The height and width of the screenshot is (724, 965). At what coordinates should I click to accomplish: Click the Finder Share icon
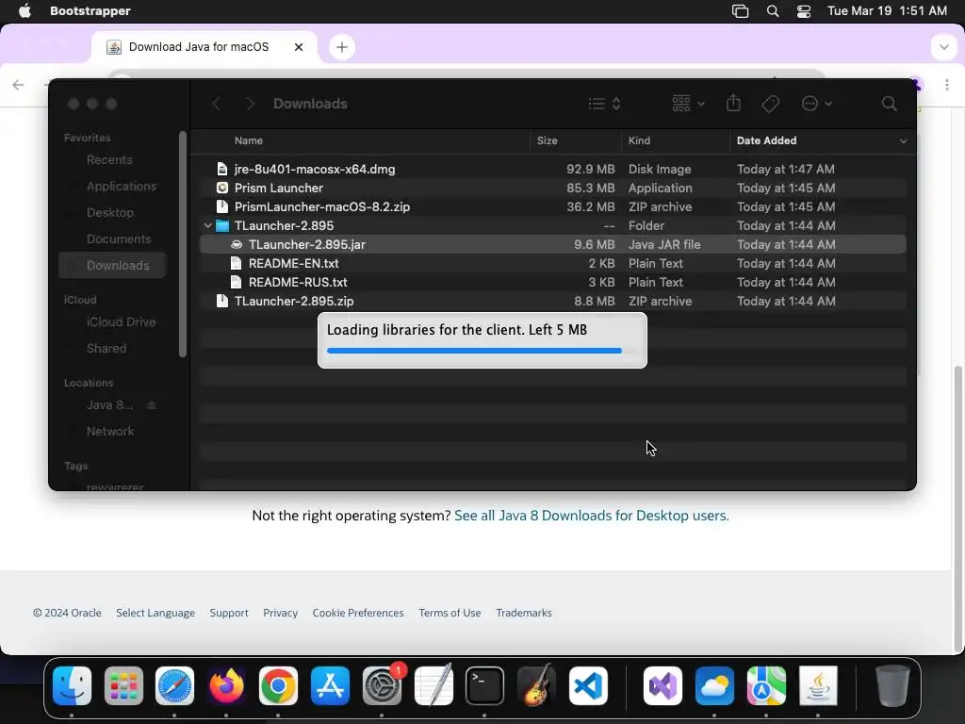coord(733,104)
